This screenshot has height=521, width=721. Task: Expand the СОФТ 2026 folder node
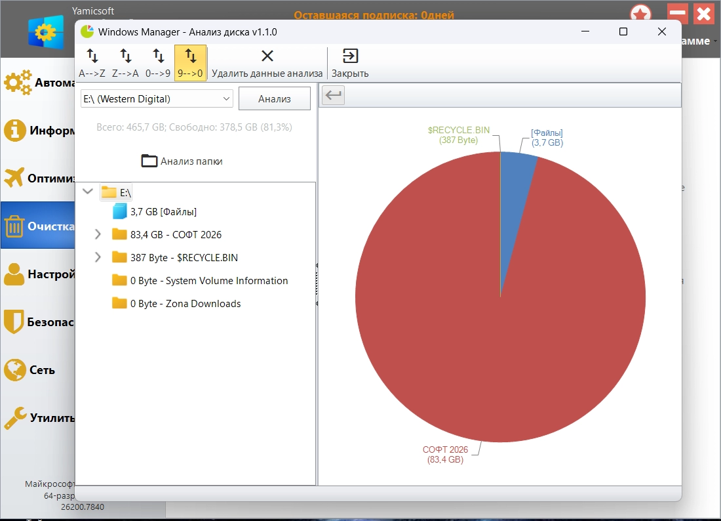tap(98, 234)
